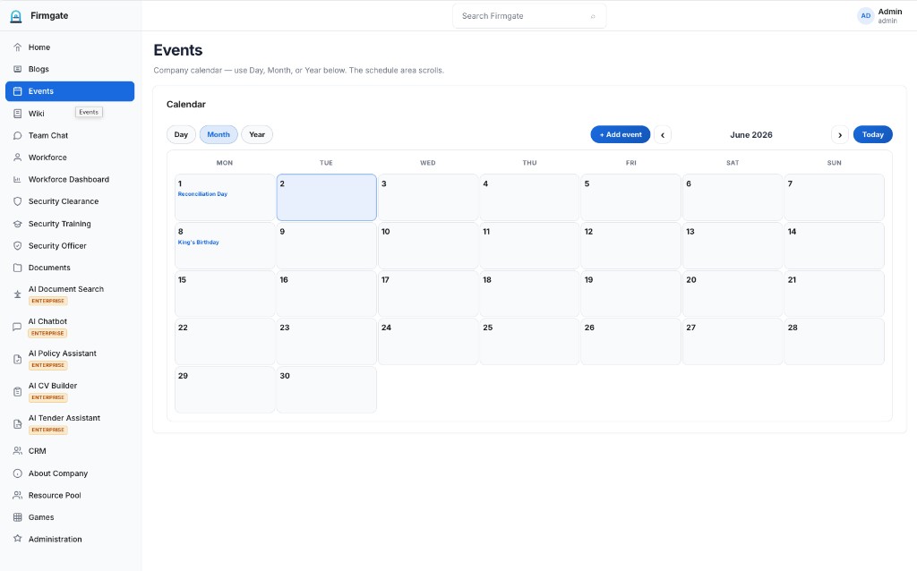The height and width of the screenshot is (571, 917).
Task: Click the AI Policy Assistant file icon
Action: pyautogui.click(x=18, y=360)
